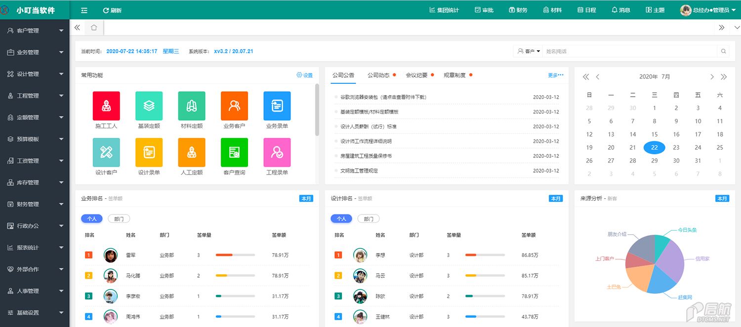
Task: Expand 行政办公 in the sidebar
Action: pos(35,226)
